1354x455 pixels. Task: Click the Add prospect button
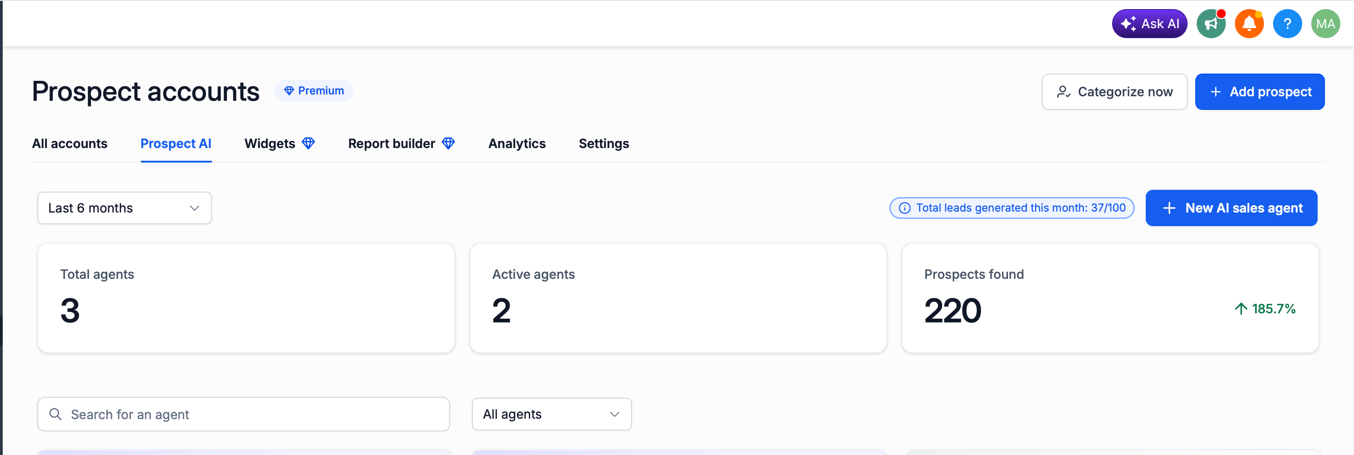point(1259,92)
